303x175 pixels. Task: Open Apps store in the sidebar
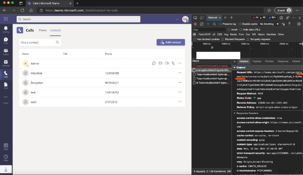(x=6, y=146)
